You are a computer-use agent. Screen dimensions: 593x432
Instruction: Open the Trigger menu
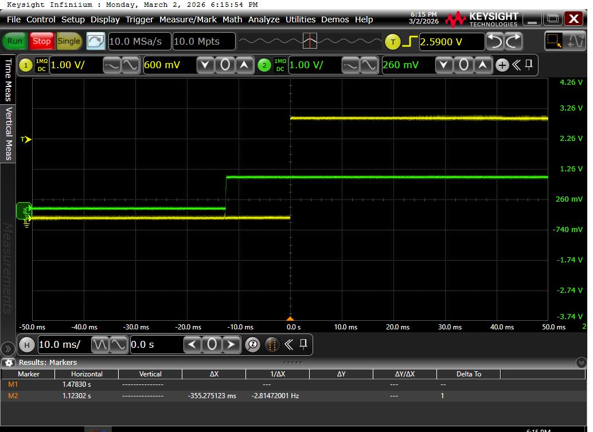click(x=139, y=19)
